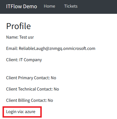The width and height of the screenshot is (117, 119).
Task: Click the 'No' value for Billing Contact
Action: tap(50, 100)
